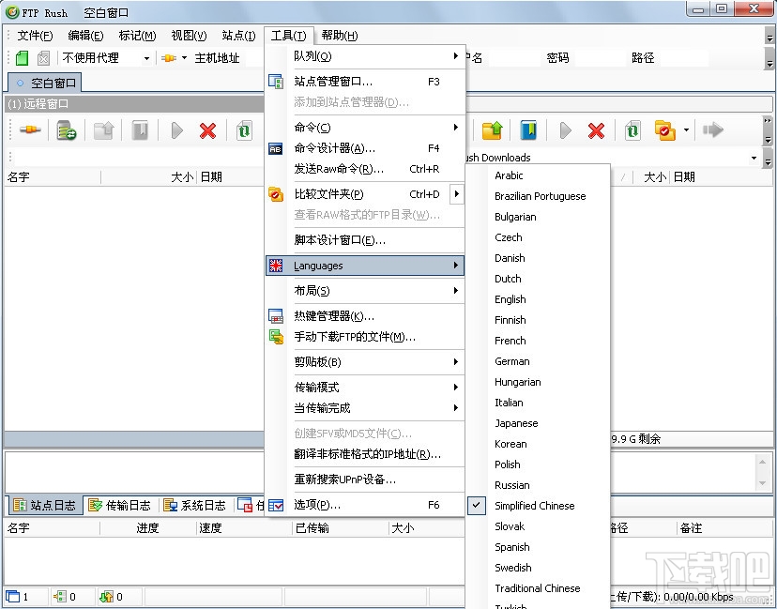Expand the 比较文件夹(P) submenu arrow

point(457,194)
